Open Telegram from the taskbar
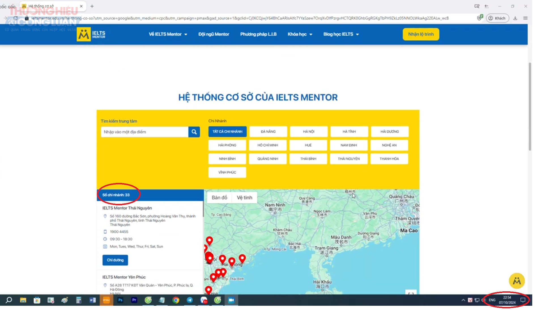 [190, 300]
